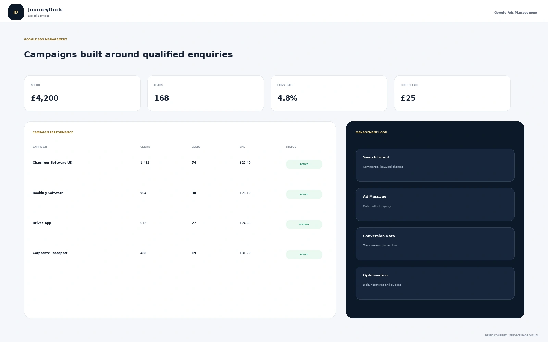Click the JourneyDock brand name

click(45, 10)
